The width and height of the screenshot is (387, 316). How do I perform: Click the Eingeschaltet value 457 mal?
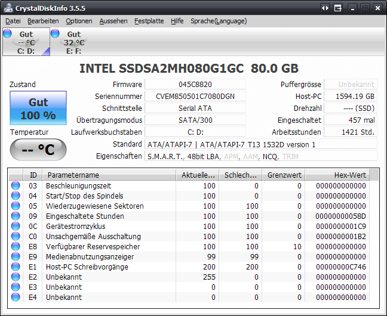[351, 120]
